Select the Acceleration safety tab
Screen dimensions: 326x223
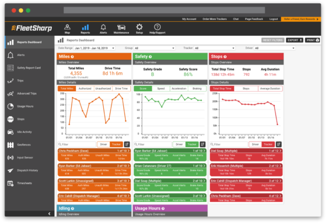[179, 88]
